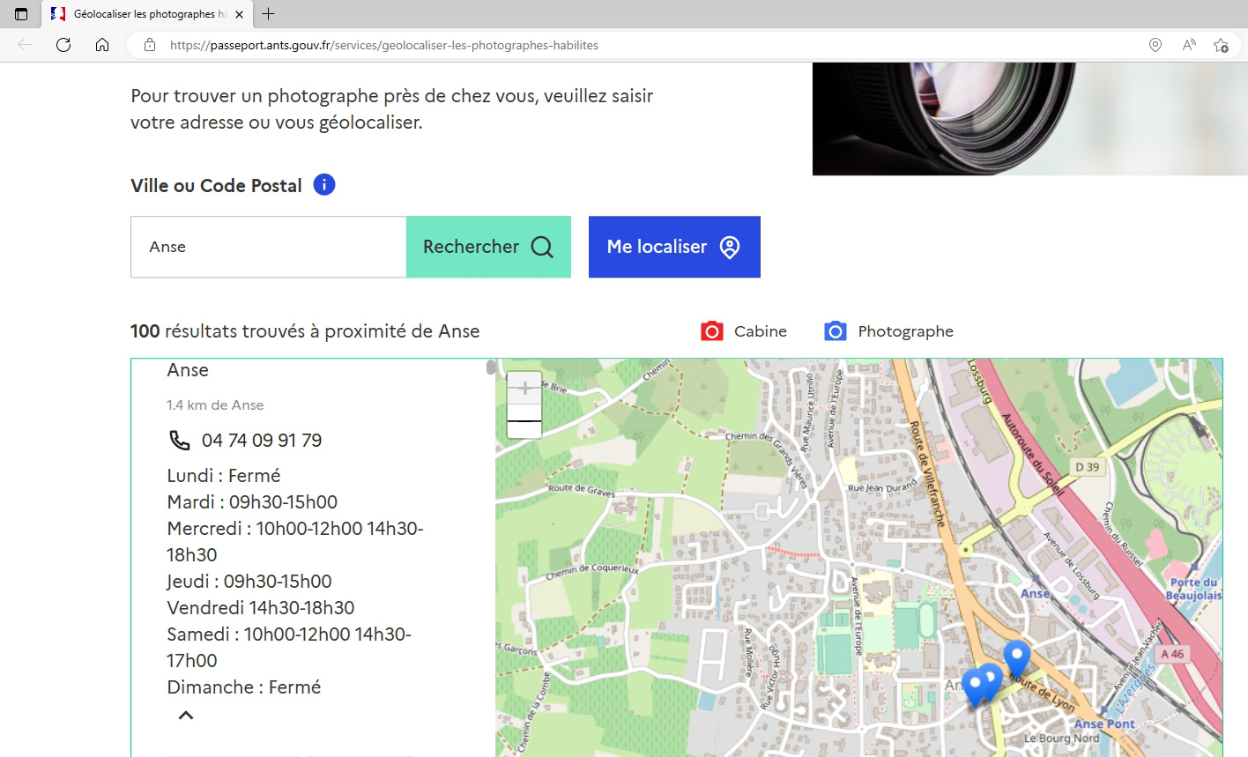Screen dimensions: 1248x757
Task: Click the phone icon next to 04 74 09 91 79
Action: tap(179, 440)
